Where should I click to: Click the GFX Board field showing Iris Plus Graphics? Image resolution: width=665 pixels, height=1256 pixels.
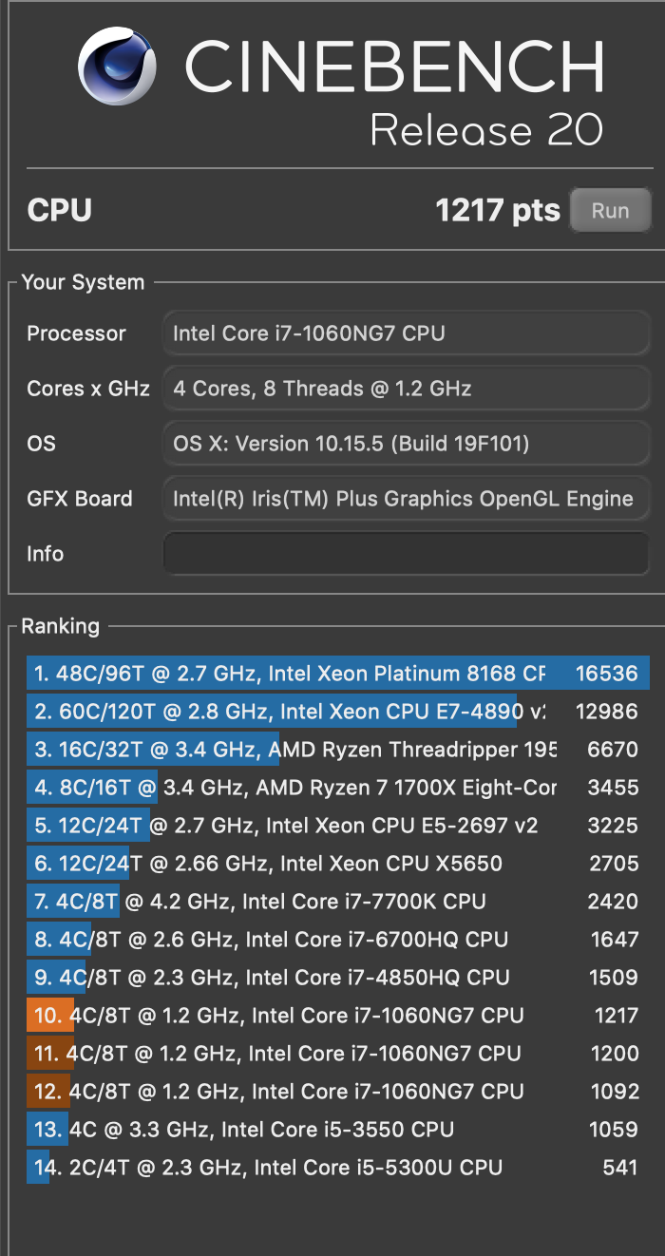click(407, 499)
